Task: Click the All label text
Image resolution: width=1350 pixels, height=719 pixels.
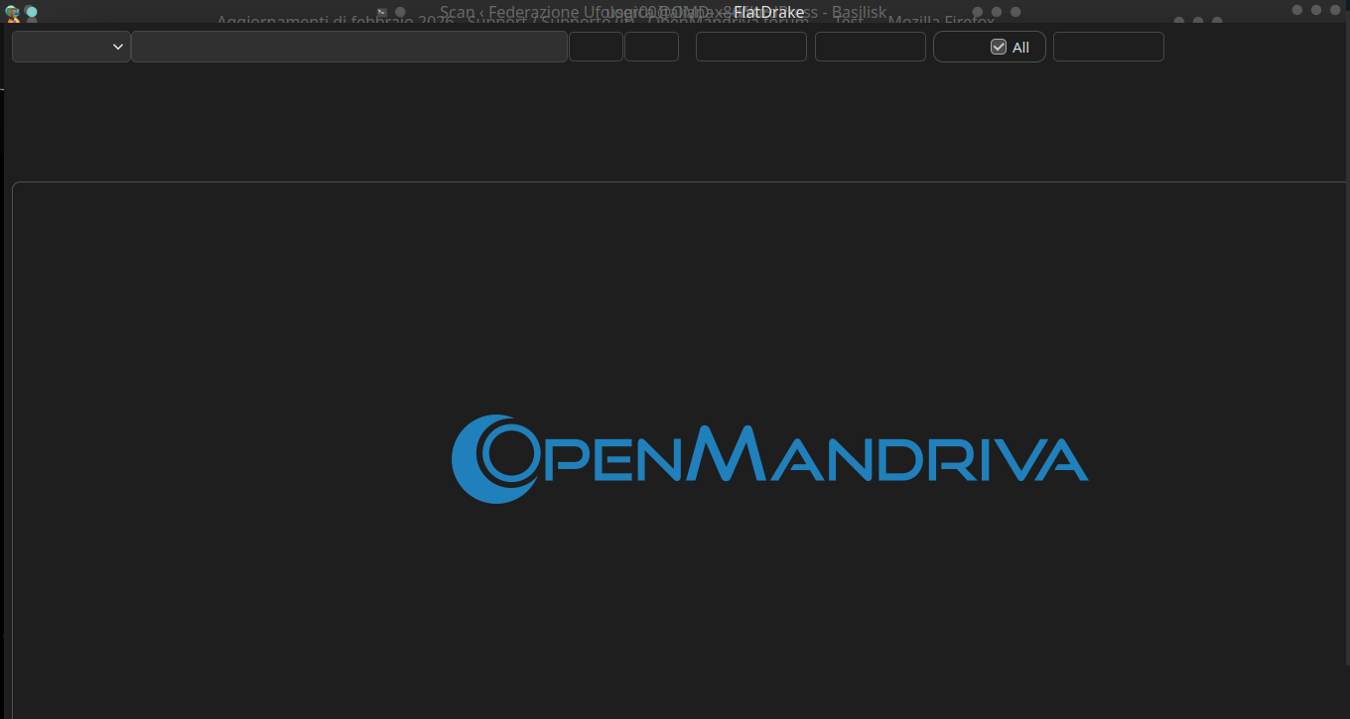Action: [1020, 48]
